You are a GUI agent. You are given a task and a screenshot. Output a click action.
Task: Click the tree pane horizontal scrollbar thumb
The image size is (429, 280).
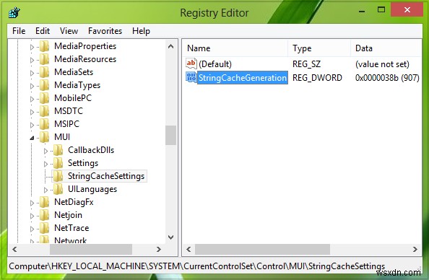tap(91, 249)
